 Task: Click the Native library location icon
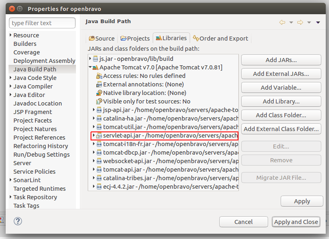[x=99, y=93]
